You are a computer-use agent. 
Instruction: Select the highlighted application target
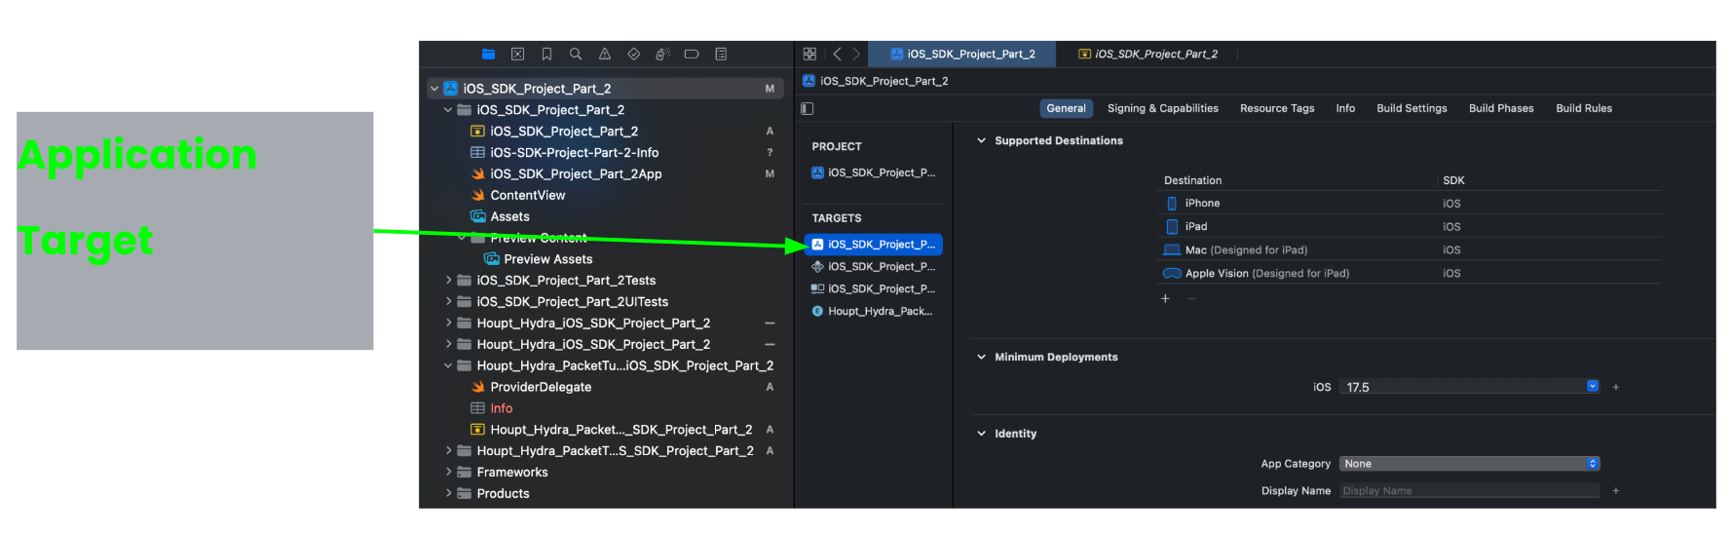click(874, 245)
